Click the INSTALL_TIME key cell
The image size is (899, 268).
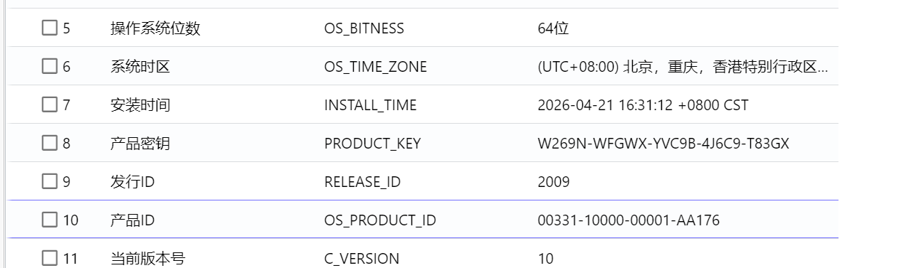coord(370,105)
